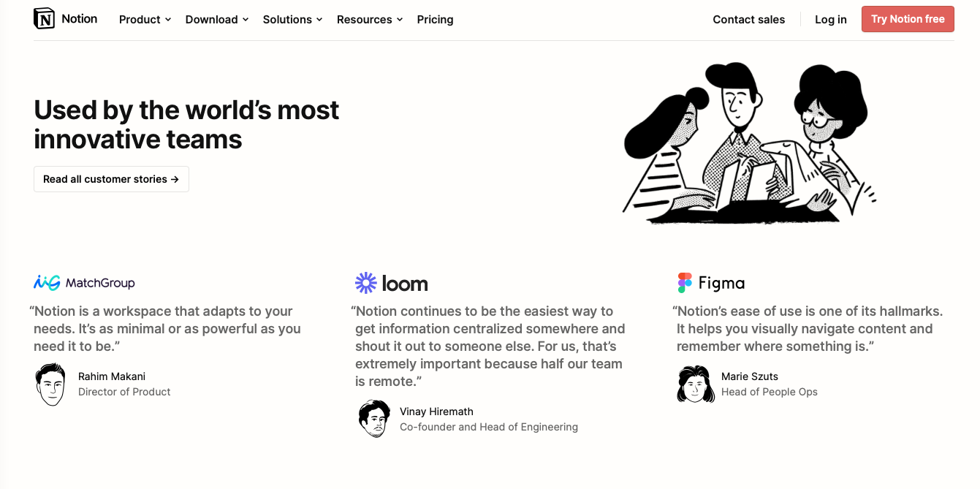980x489 pixels.
Task: Expand the Solutions menu chevron
Action: click(x=320, y=20)
